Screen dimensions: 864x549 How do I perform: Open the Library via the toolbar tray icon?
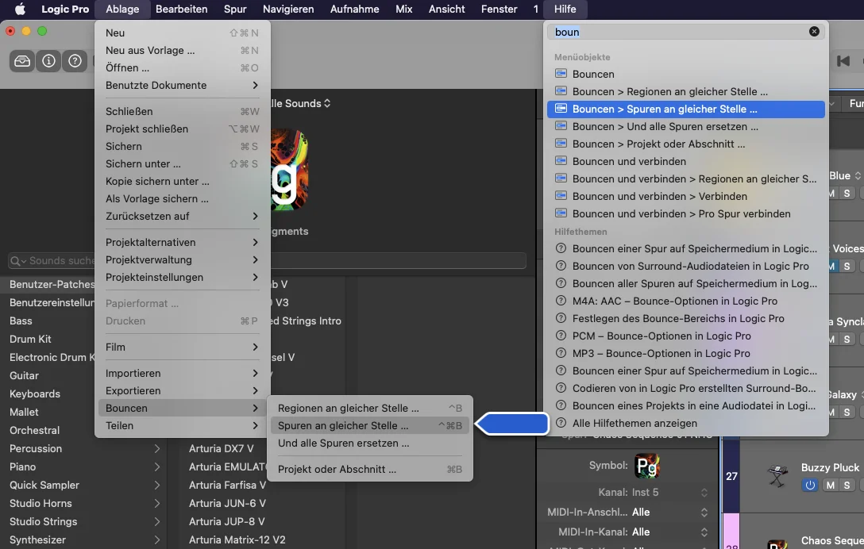tap(22, 61)
